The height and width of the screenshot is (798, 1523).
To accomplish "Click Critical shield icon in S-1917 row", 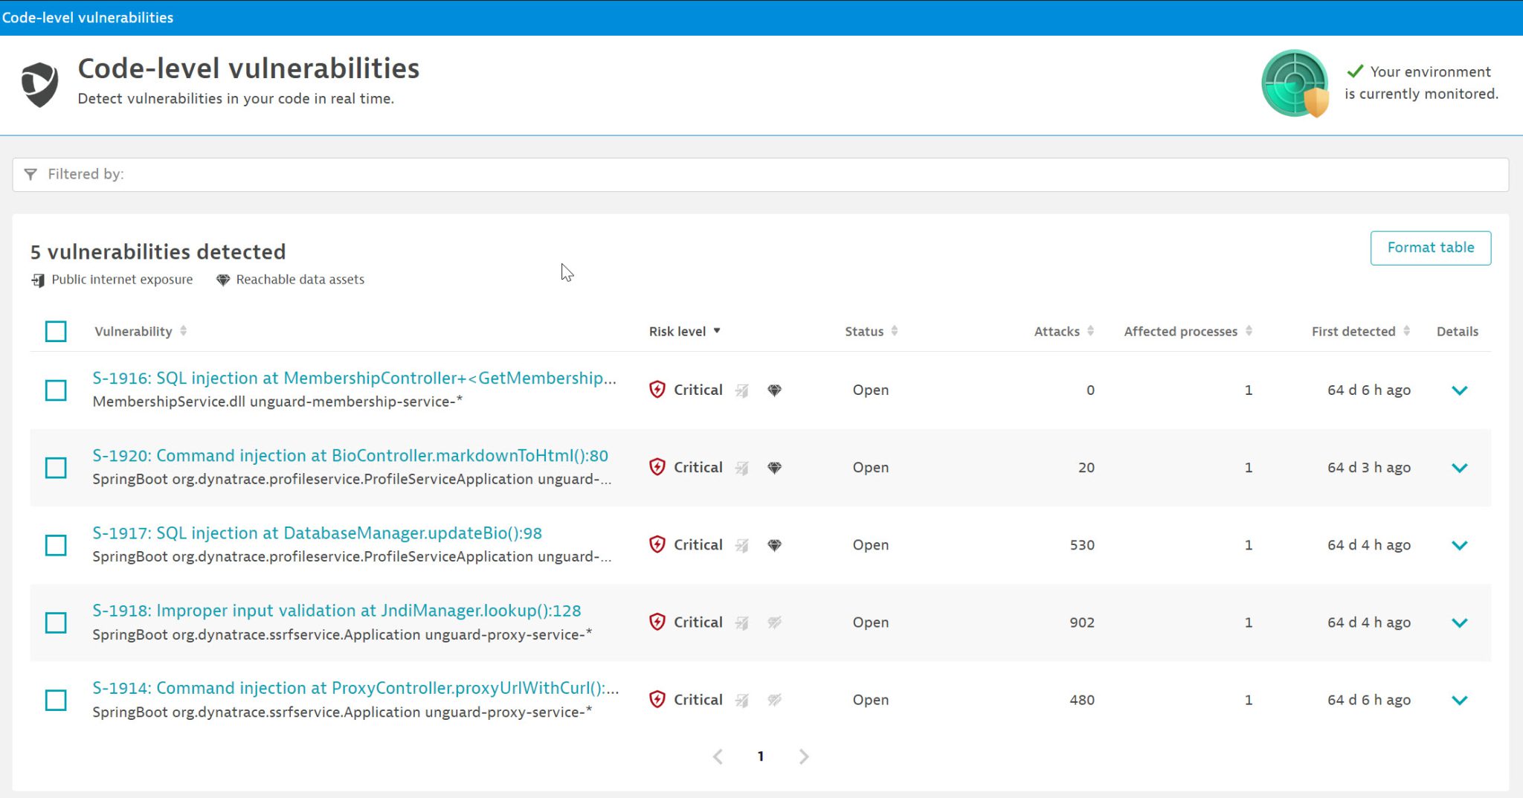I will pyautogui.click(x=657, y=544).
